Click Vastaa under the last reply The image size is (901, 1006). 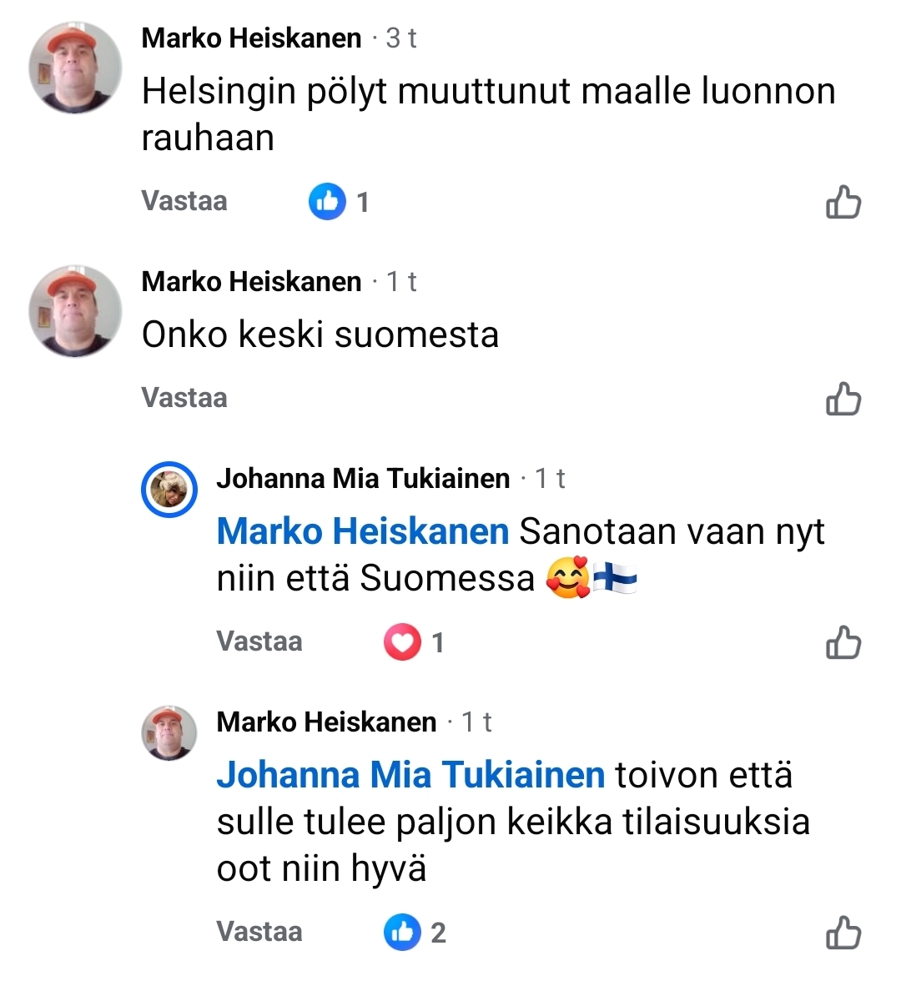click(259, 932)
